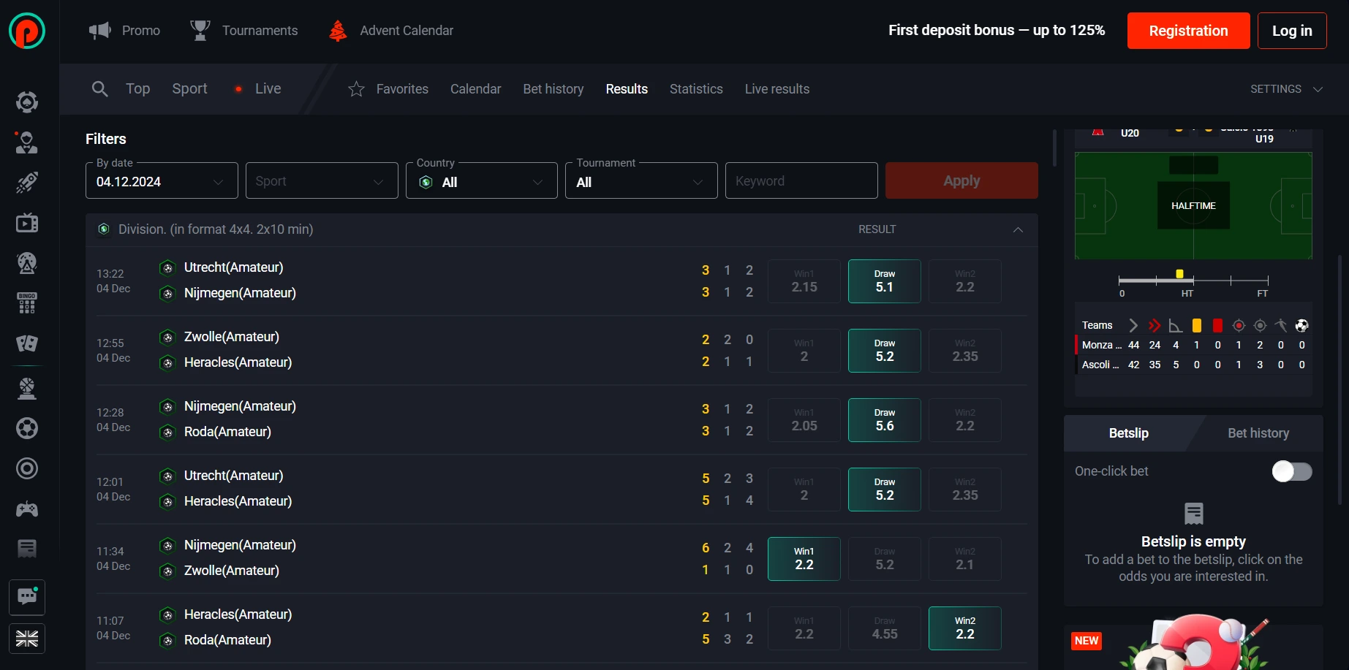Click the HALFTIME pitch widget
Viewport: 1349px width, 670px height.
(1193, 205)
